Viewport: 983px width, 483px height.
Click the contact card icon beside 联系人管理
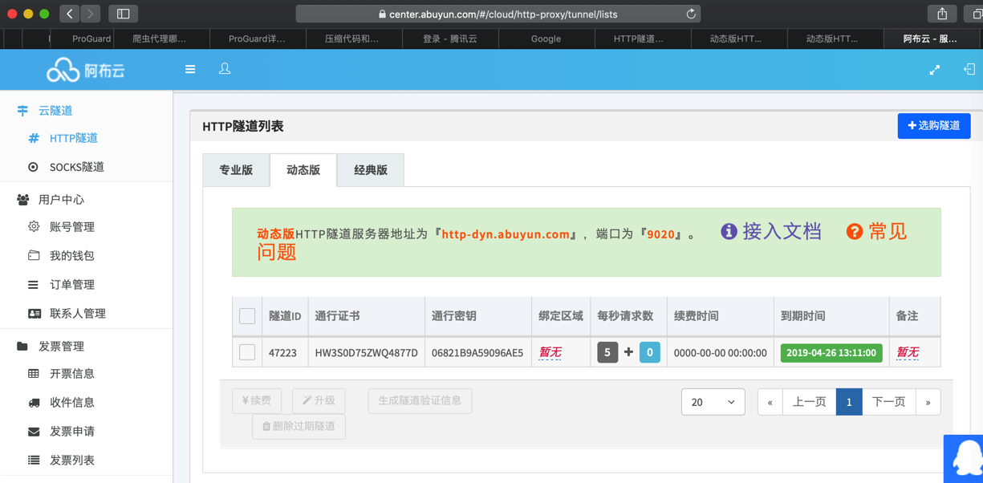(x=34, y=314)
